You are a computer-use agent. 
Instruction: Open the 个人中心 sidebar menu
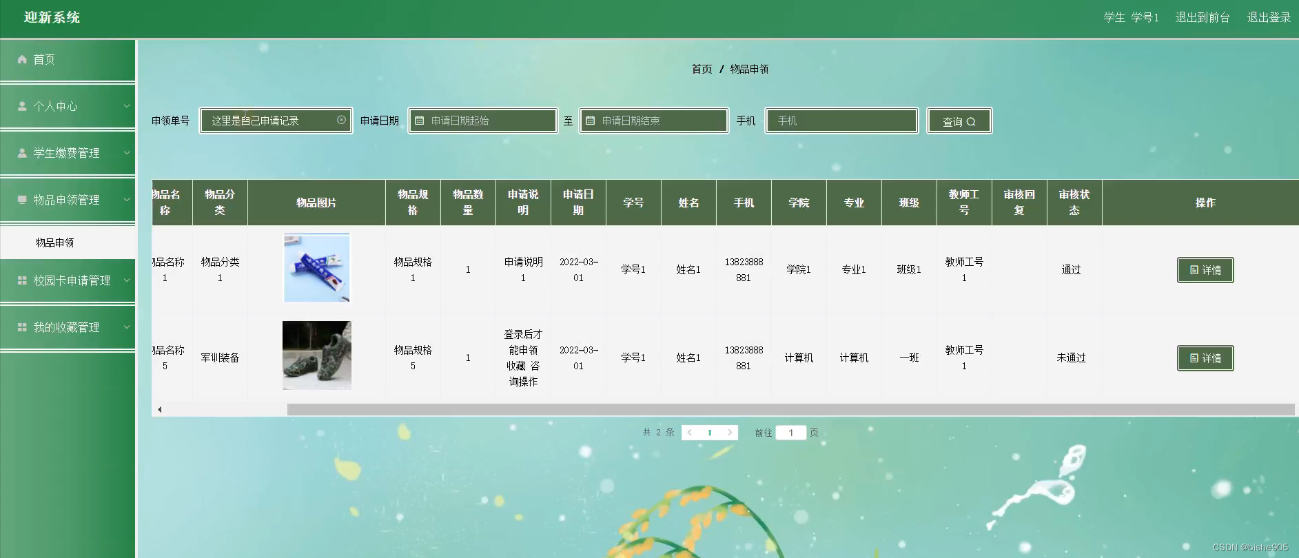coord(68,106)
